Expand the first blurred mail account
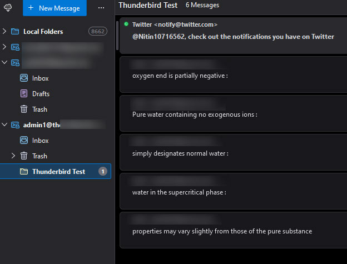 pos(4,47)
